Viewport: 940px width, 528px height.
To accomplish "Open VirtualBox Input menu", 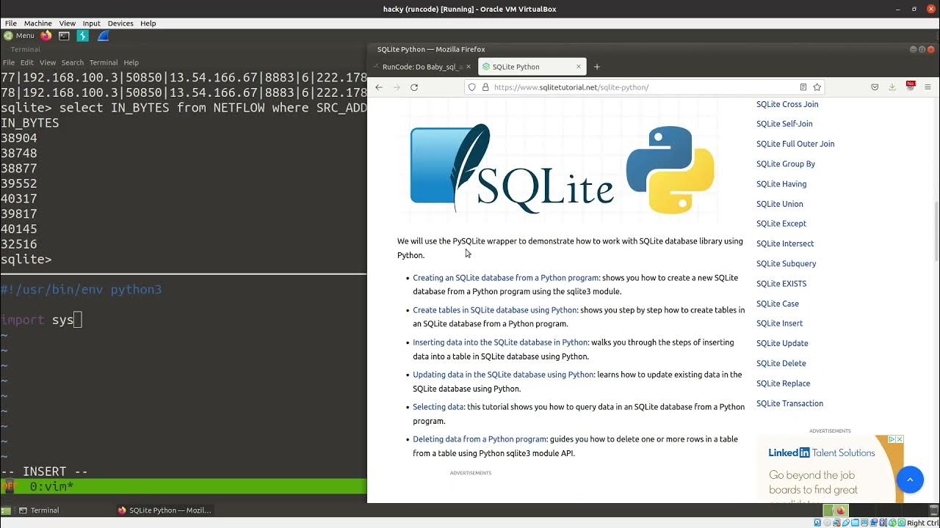I will [92, 23].
